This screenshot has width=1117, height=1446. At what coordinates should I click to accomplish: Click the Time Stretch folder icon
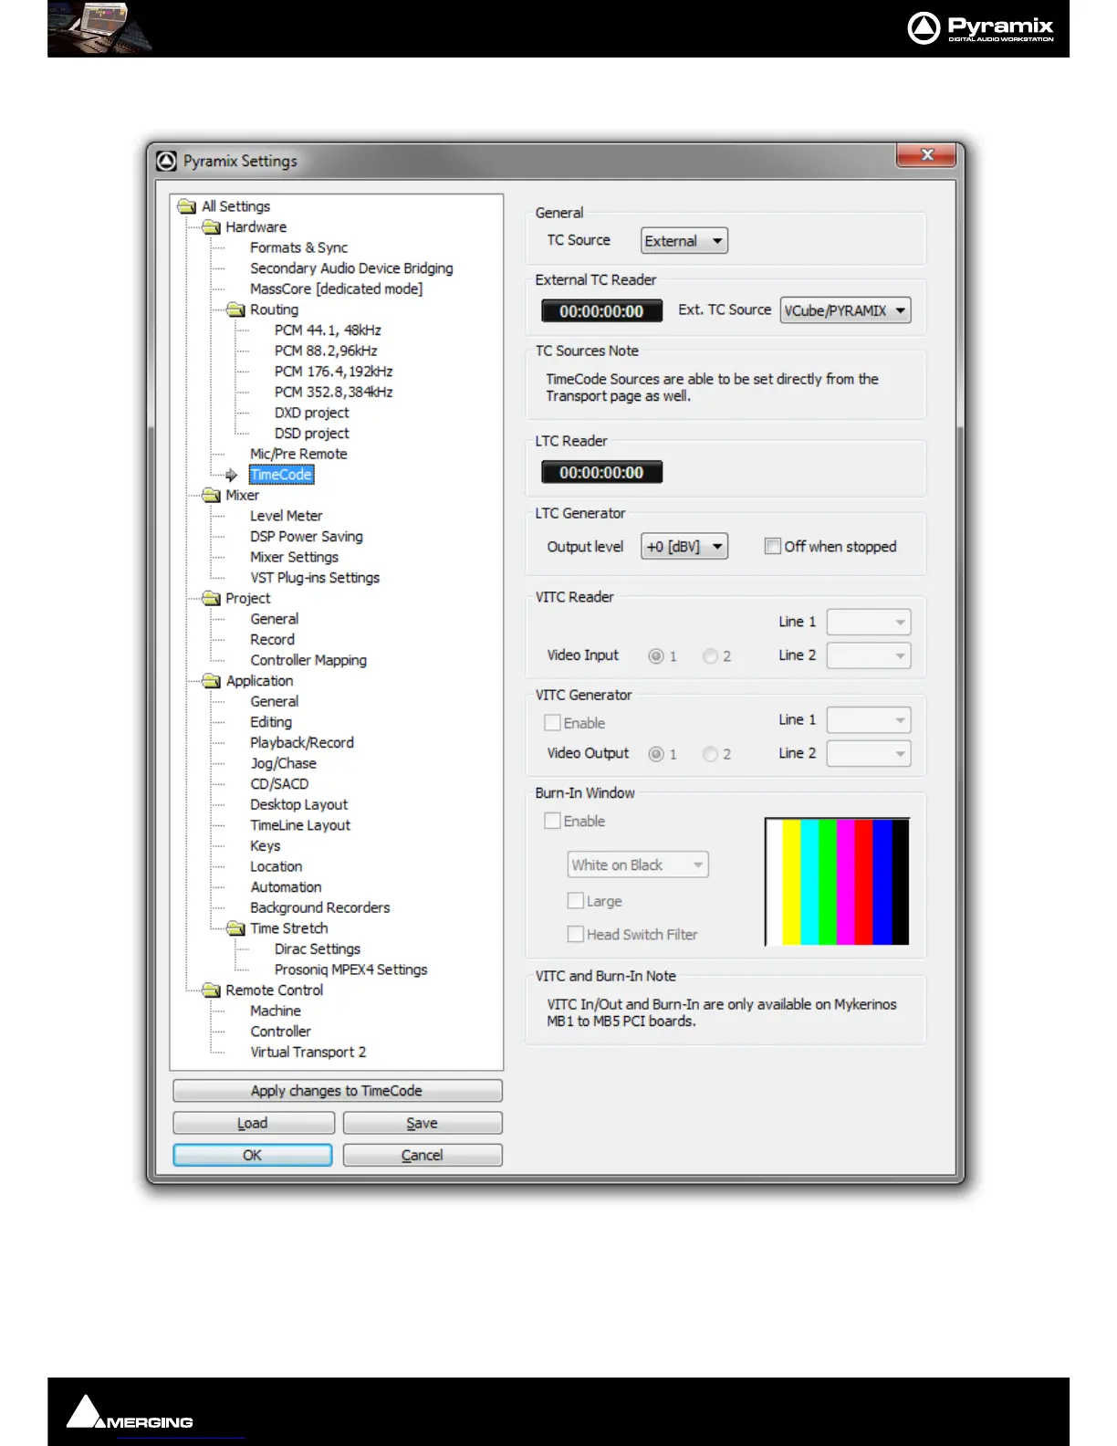236,928
